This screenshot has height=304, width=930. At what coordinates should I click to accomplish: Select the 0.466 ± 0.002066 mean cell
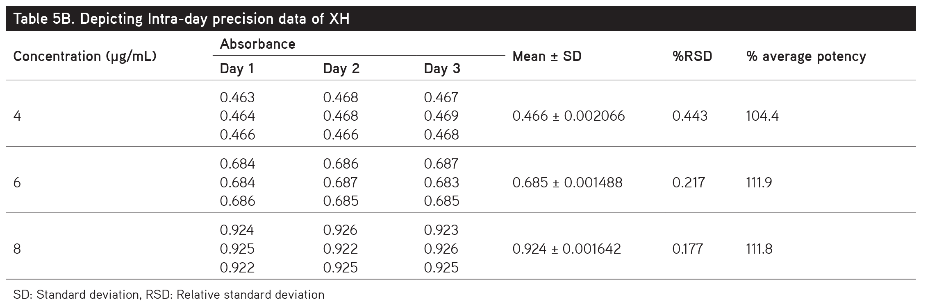tap(568, 116)
